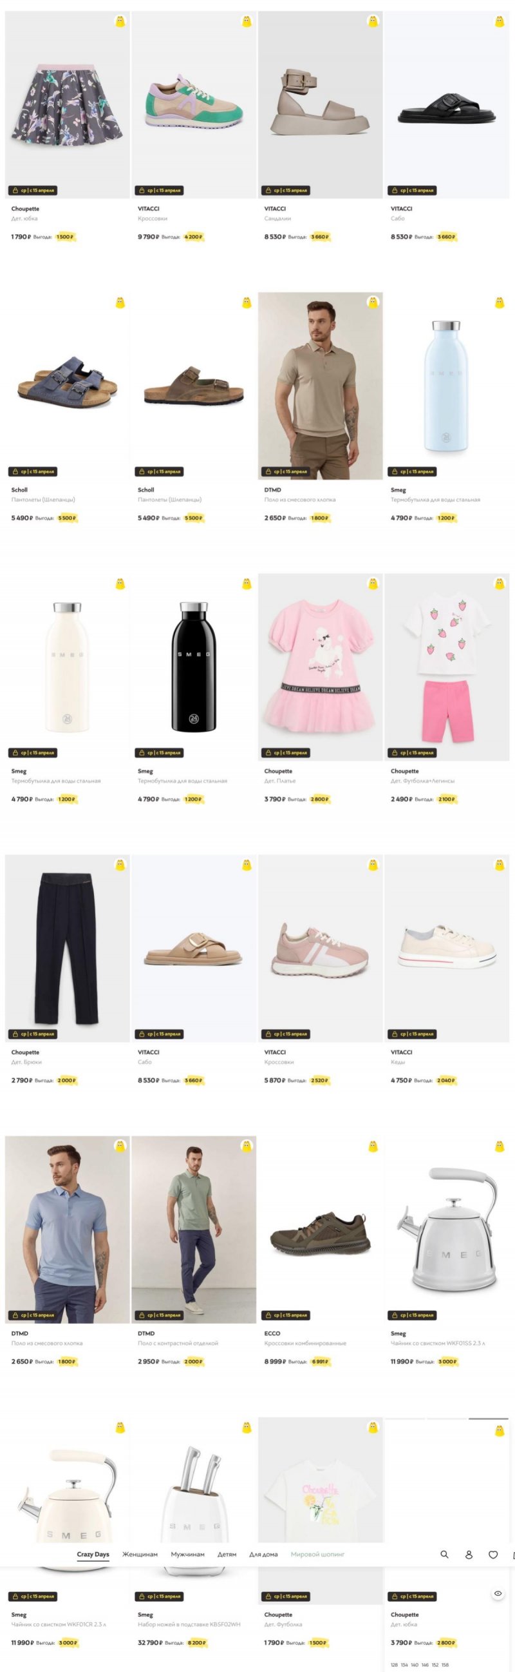Click yellow mascot badge on DTMD beige polo
This screenshot has height=1672, width=515.
pyautogui.click(x=373, y=302)
